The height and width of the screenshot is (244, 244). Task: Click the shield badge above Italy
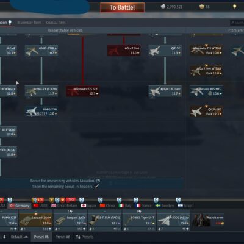point(120,200)
